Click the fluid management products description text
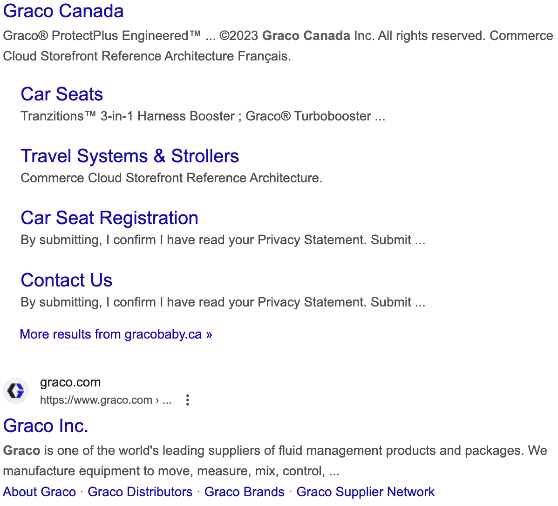The image size is (558, 506). [x=275, y=460]
